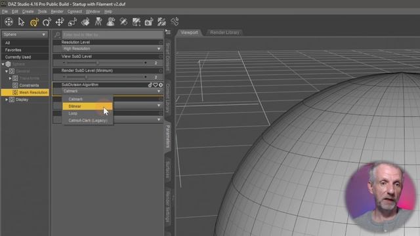This screenshot has width=420, height=236.
Task: Open the Smart Content side tab
Action: pyautogui.click(x=168, y=57)
